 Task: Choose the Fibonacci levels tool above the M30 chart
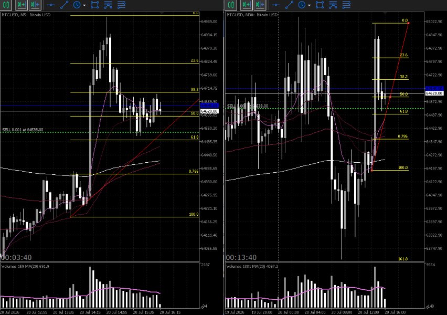[346, 5]
